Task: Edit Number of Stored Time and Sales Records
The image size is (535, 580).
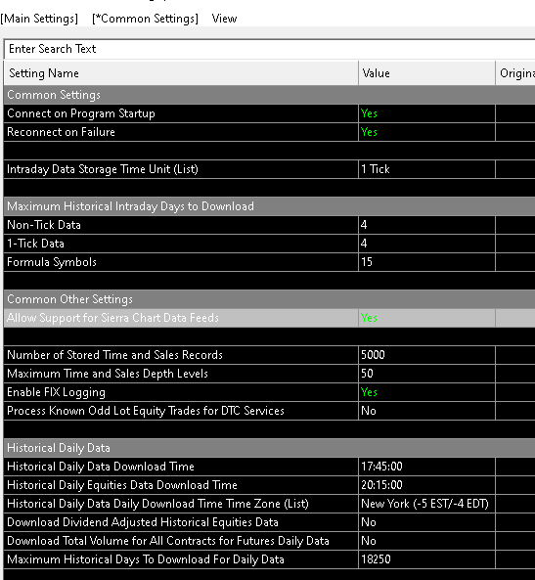Action: 426,355
